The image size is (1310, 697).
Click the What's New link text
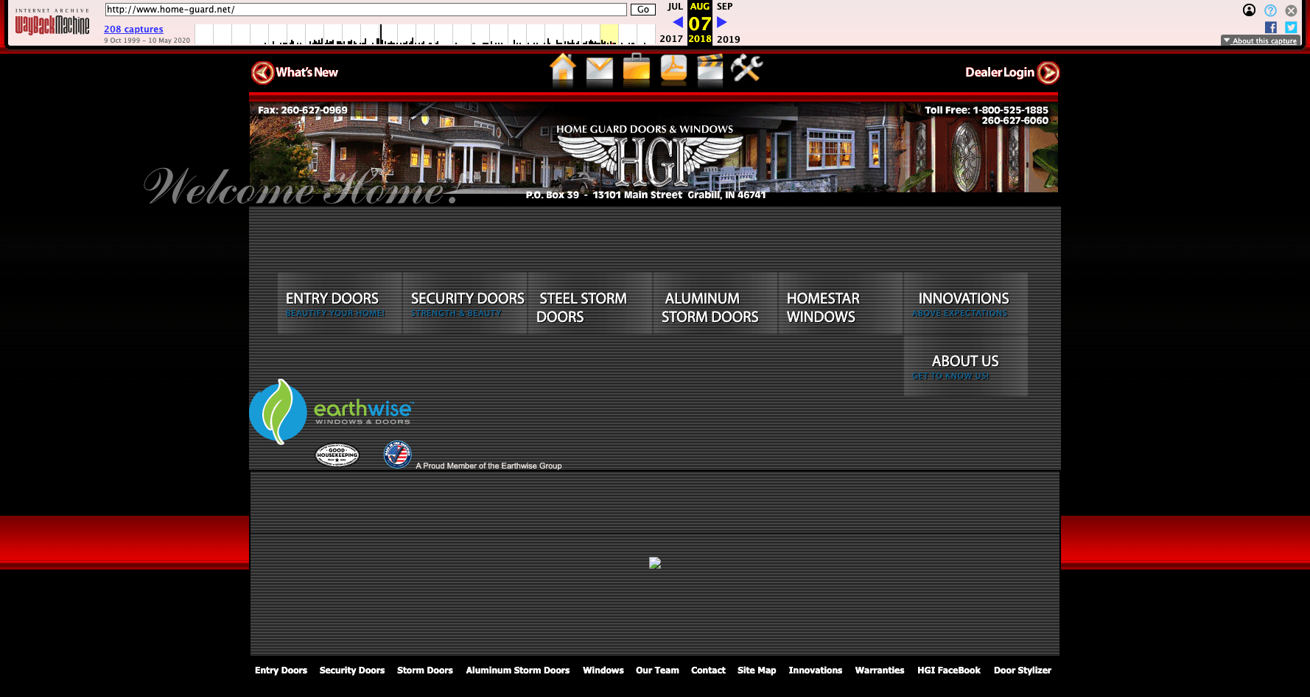tap(307, 72)
